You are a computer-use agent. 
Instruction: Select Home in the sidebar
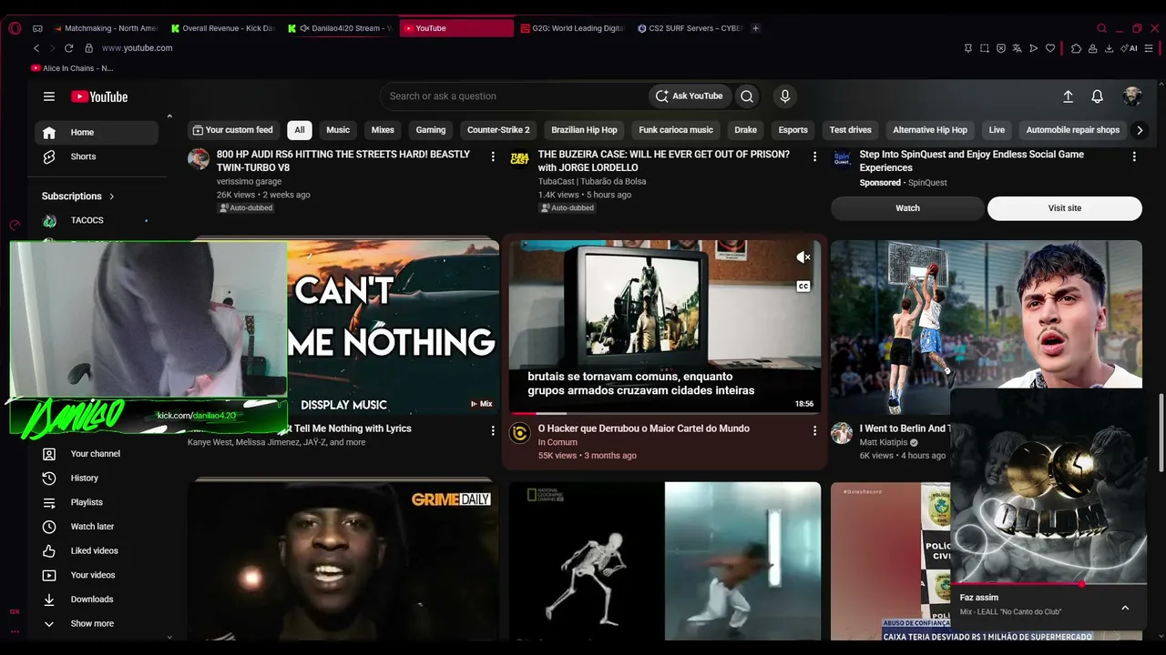(x=97, y=132)
